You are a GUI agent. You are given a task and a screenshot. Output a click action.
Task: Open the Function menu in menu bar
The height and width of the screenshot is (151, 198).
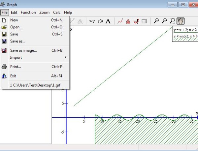pos(28,12)
